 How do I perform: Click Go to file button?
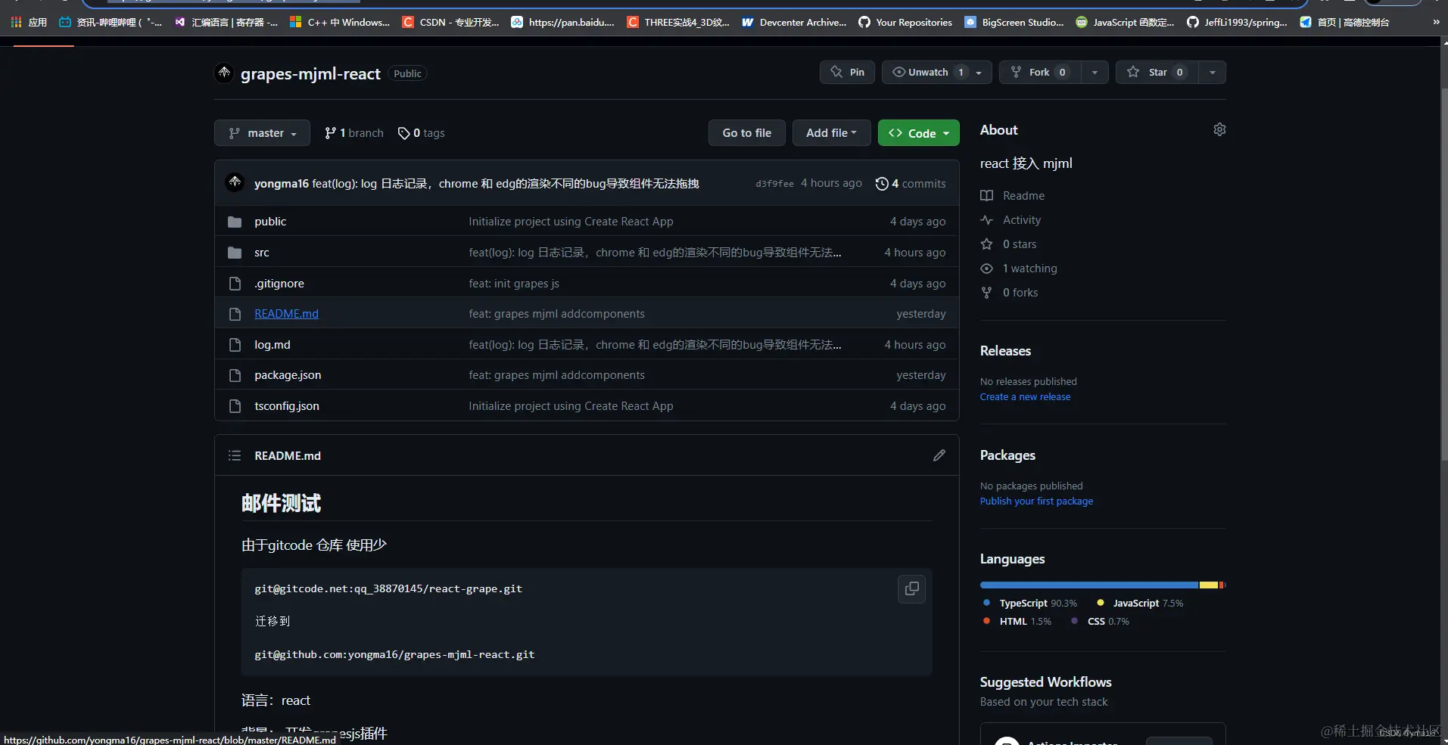coord(747,132)
